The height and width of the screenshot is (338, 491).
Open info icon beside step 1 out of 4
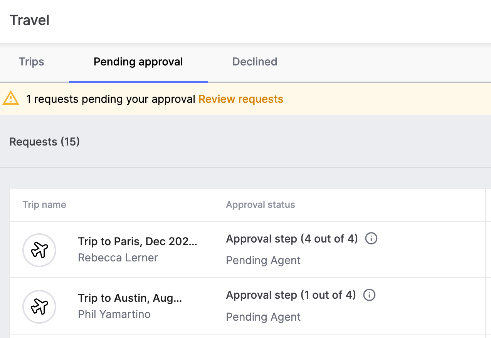tap(369, 295)
